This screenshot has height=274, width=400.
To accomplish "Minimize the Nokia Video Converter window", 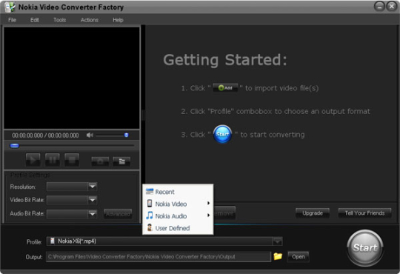I will (379, 6).
